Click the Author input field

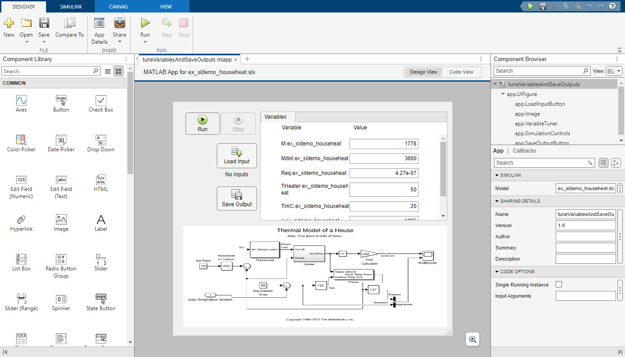pyautogui.click(x=586, y=237)
